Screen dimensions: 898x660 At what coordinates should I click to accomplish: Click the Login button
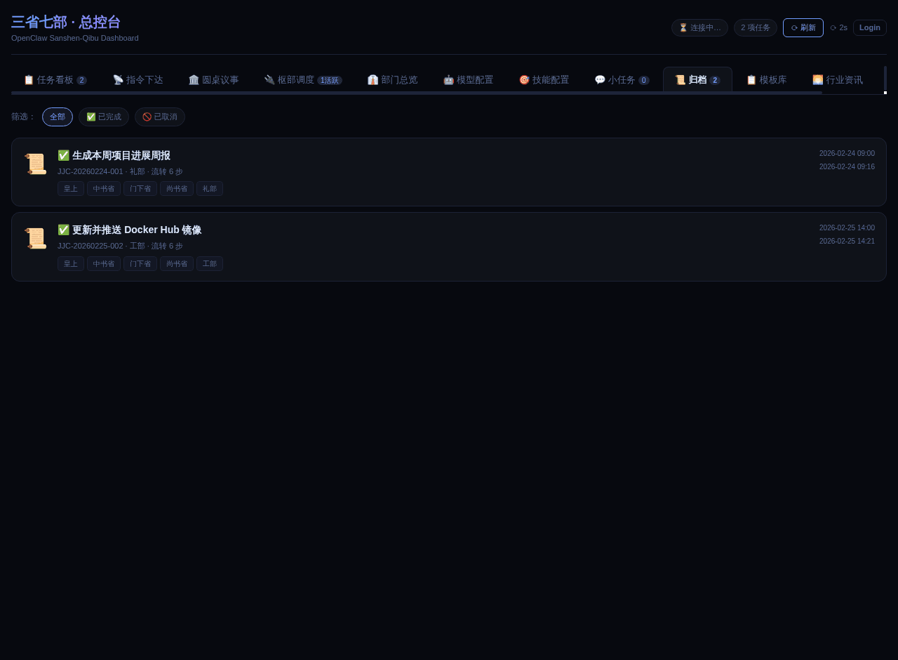(869, 27)
